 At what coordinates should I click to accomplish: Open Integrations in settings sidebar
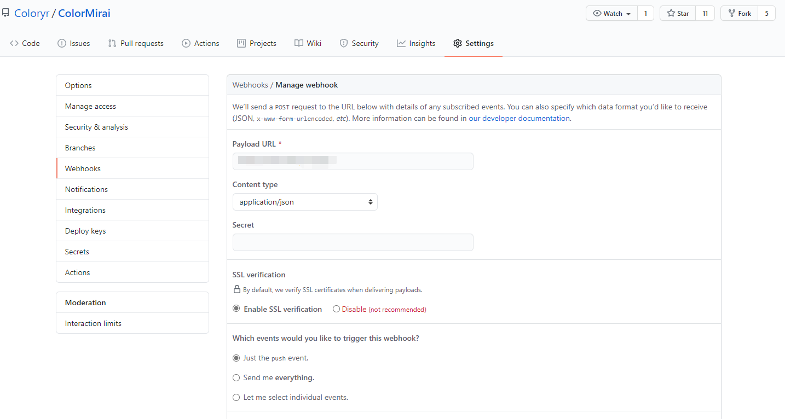coord(132,210)
